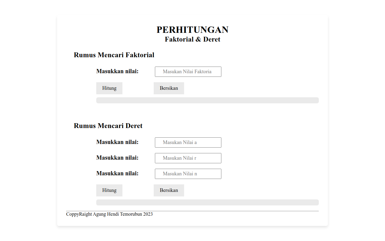Click the label beside the Nilai a field
The image size is (385, 241).
coord(117,142)
